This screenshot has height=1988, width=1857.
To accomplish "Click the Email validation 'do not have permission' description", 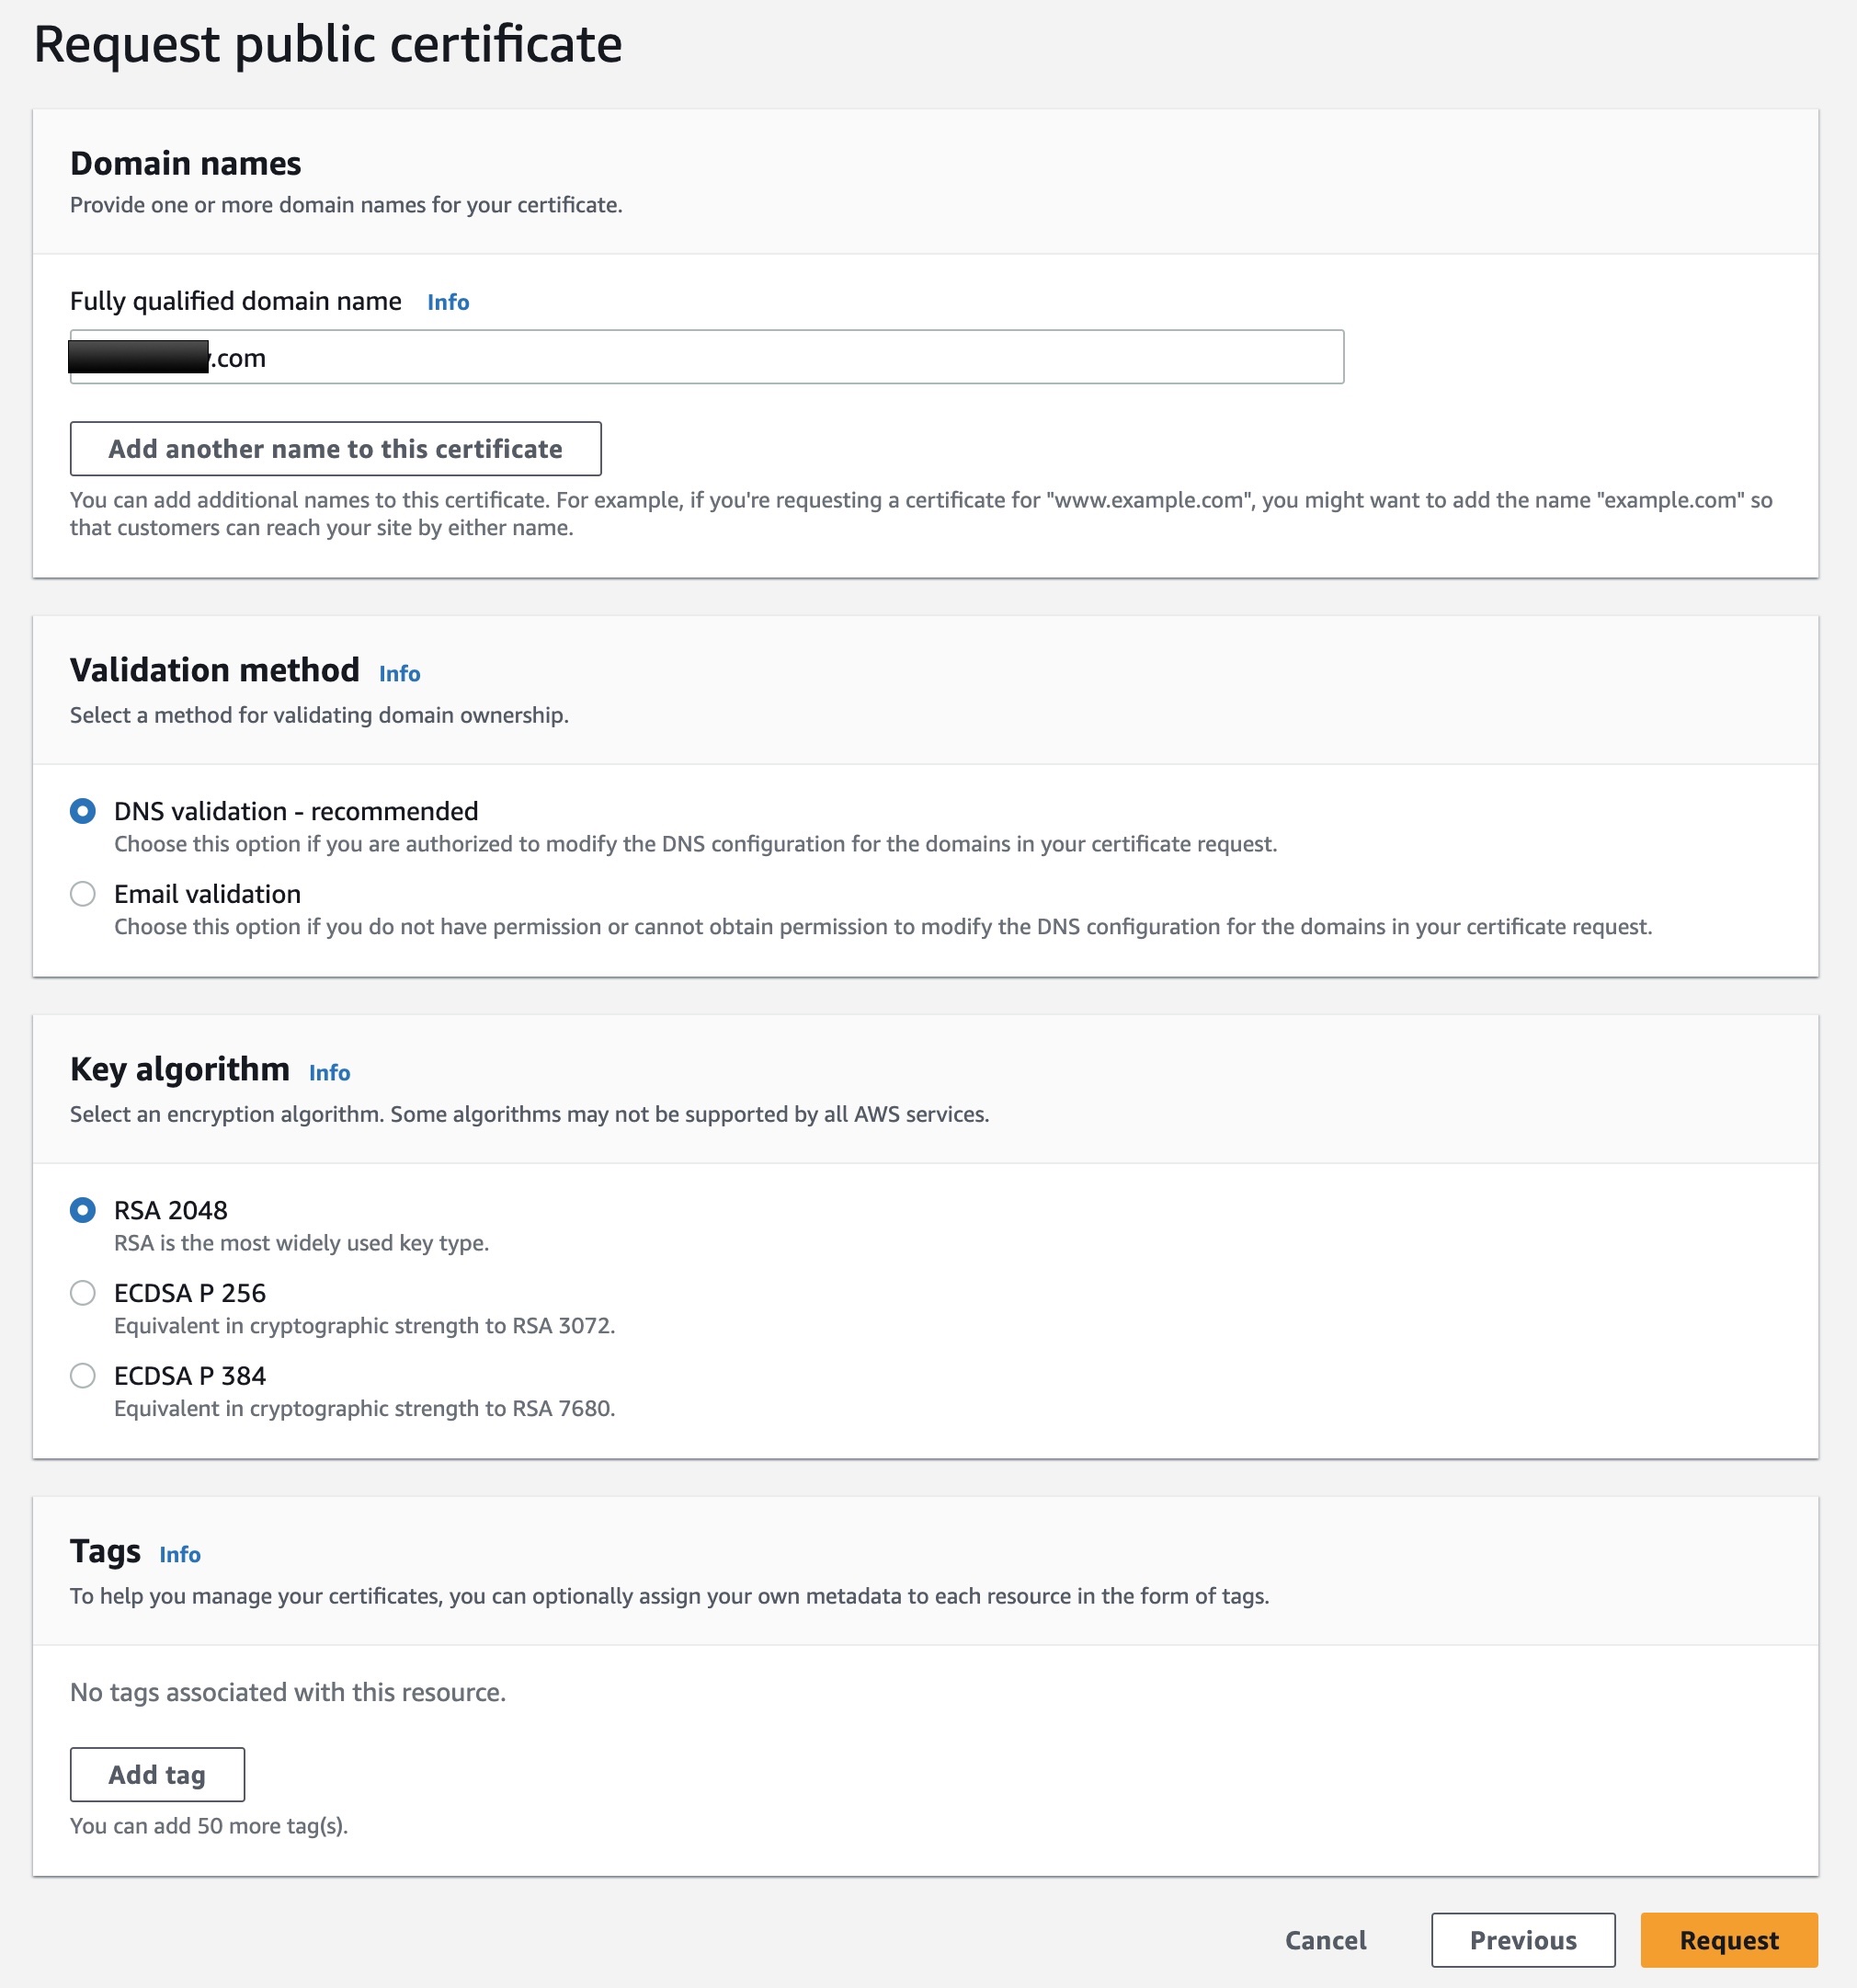I will [x=883, y=927].
